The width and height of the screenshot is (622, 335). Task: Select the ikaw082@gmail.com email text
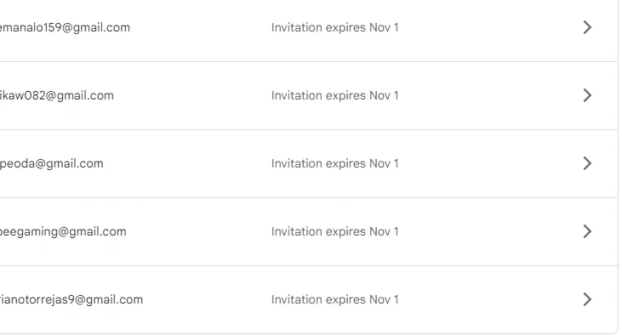coord(57,95)
